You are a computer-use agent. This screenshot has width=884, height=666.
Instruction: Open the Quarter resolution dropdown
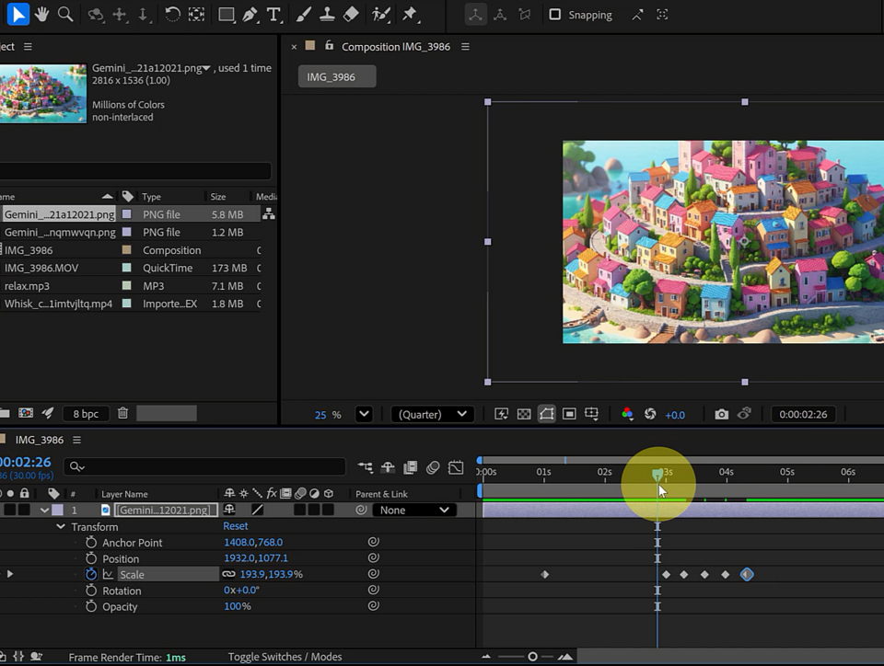432,415
